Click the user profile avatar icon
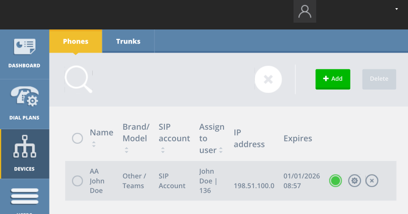Viewport: 408px width, 214px height. click(x=305, y=11)
